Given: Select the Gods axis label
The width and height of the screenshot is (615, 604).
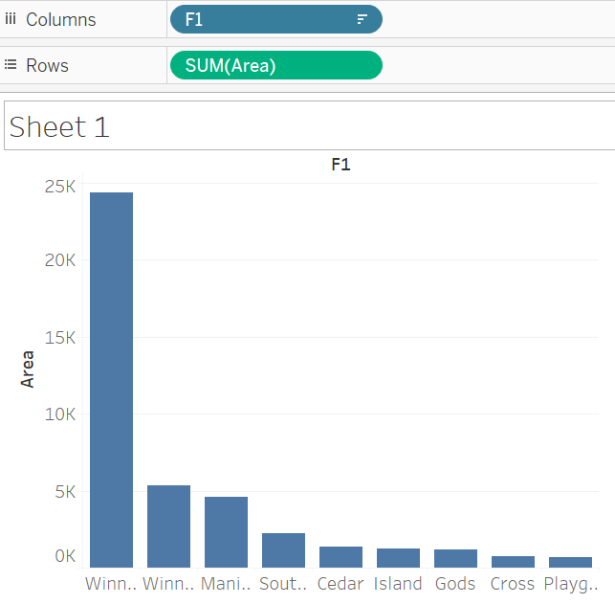Looking at the screenshot, I should [x=455, y=584].
